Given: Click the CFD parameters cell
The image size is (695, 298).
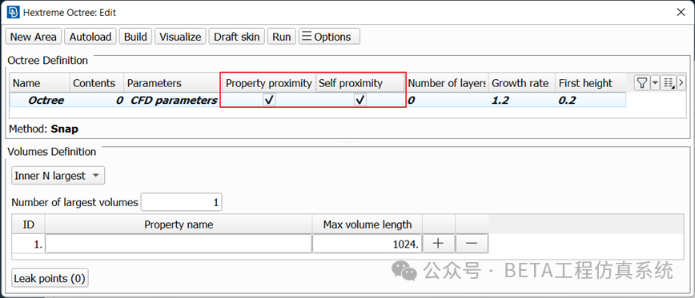Looking at the screenshot, I should [x=173, y=101].
